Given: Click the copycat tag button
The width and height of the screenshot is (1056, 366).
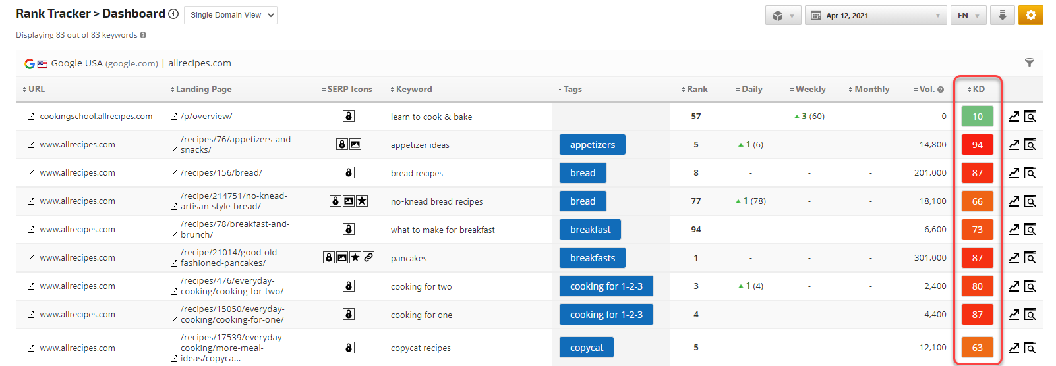Looking at the screenshot, I should coord(586,348).
